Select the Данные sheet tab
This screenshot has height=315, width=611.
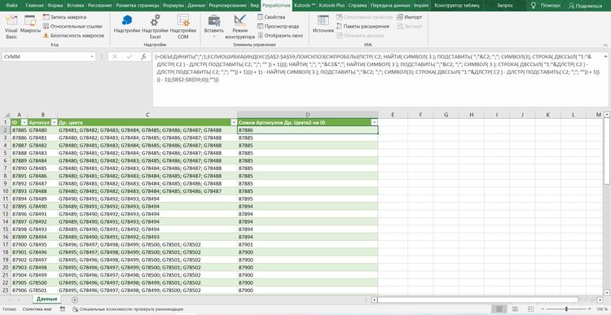(x=46, y=299)
